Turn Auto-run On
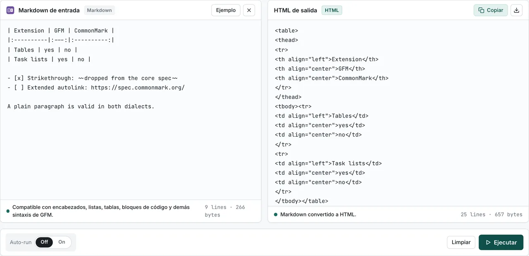 point(62,242)
